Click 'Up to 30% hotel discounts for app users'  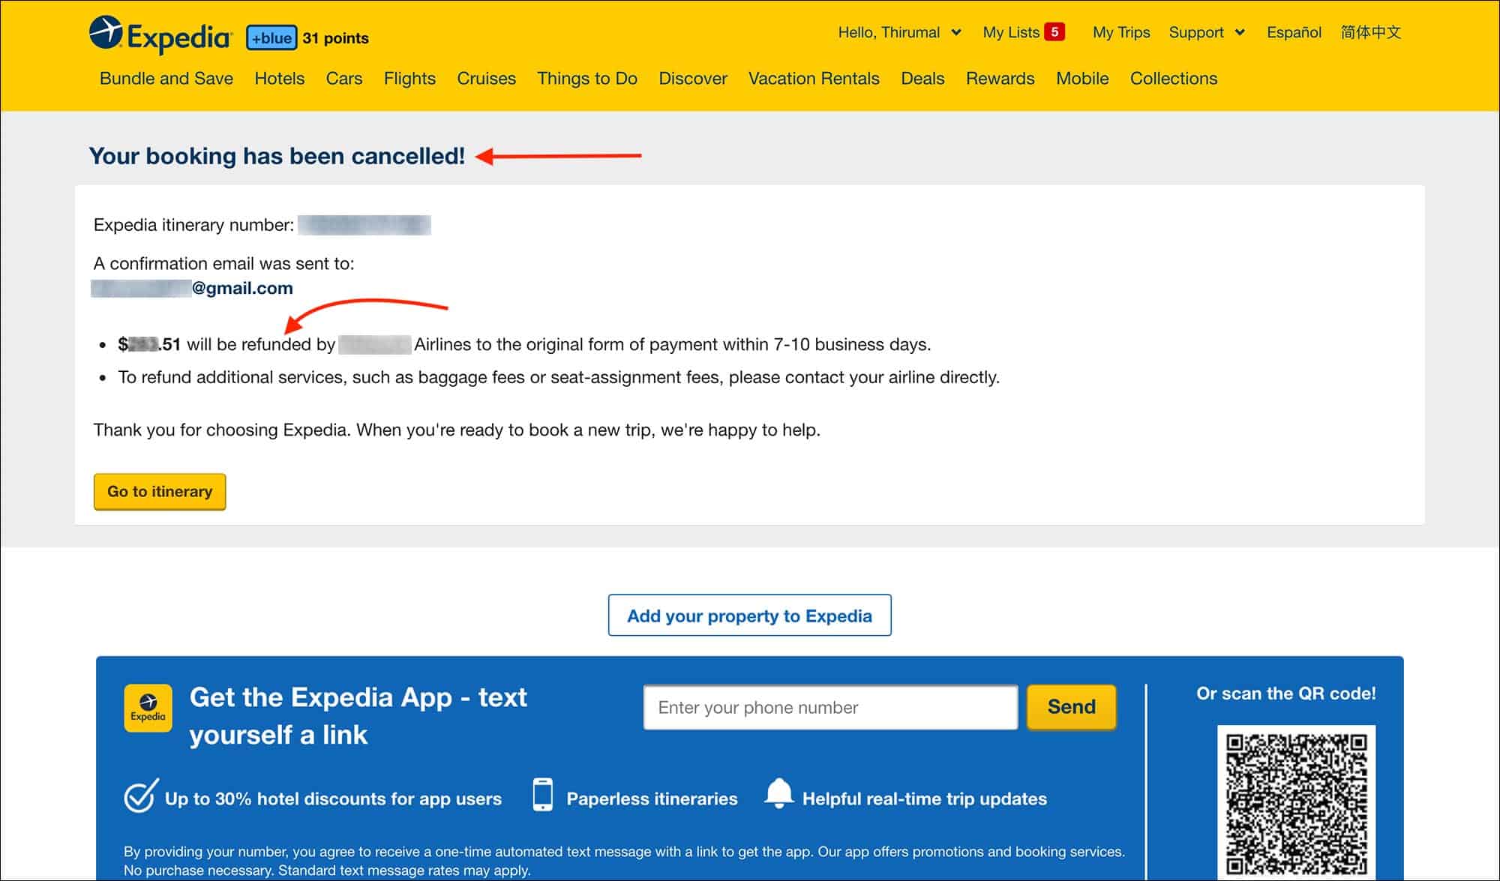coord(333,799)
